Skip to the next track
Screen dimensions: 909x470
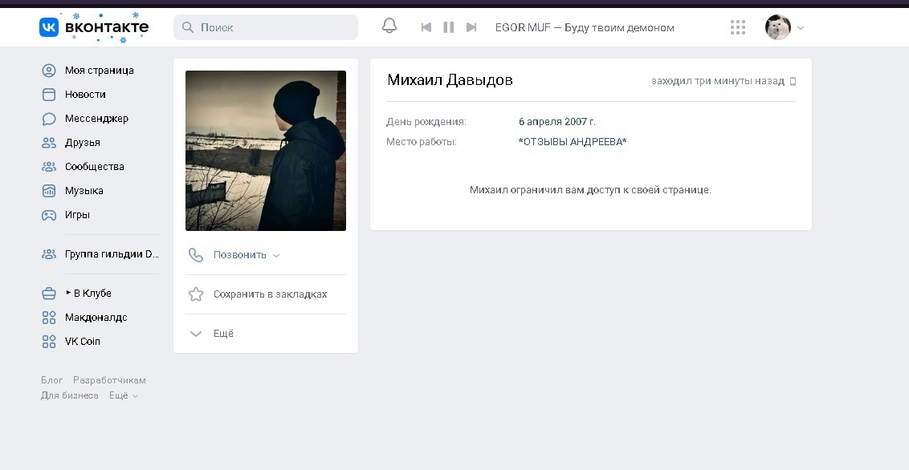(x=471, y=27)
